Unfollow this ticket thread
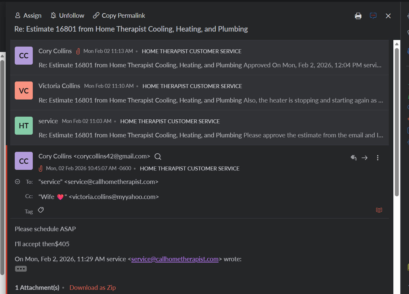 [67, 16]
